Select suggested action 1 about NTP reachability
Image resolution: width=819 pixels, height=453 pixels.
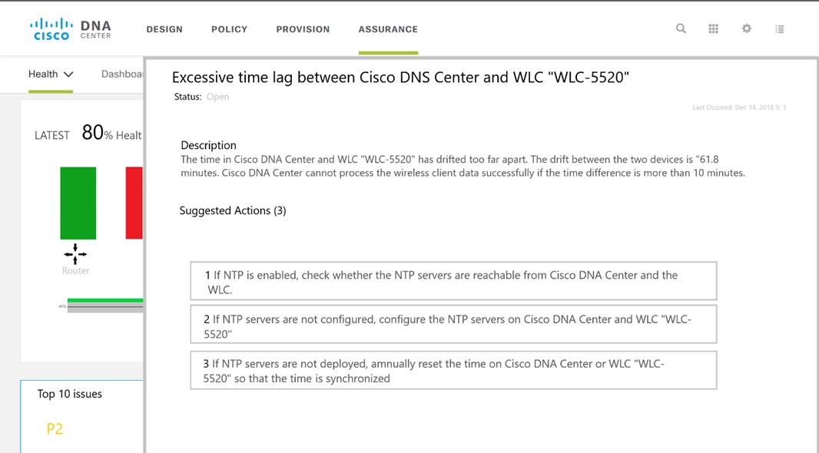(x=453, y=281)
